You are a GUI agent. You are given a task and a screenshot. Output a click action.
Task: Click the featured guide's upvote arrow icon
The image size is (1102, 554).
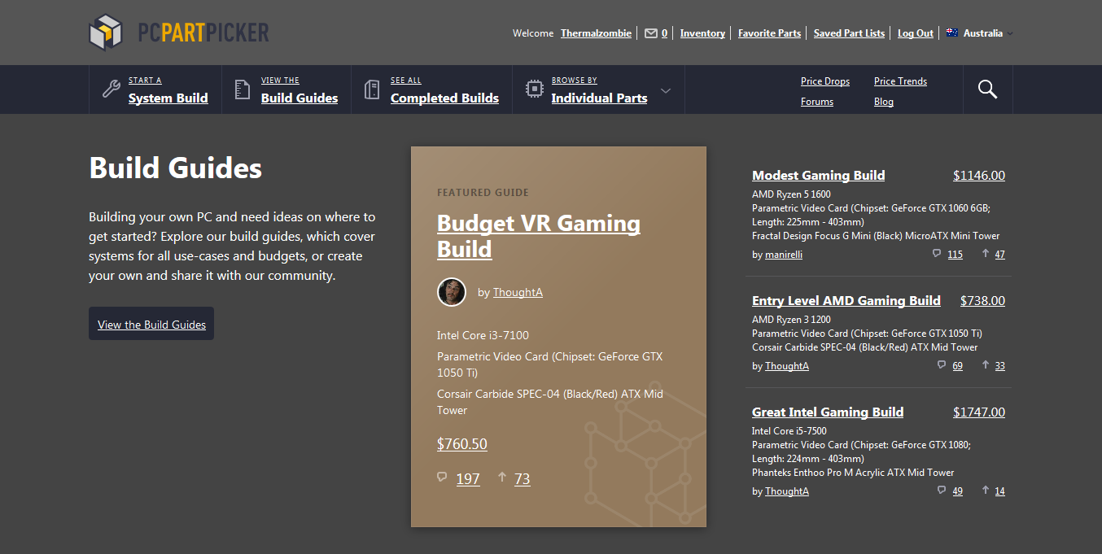(x=502, y=478)
